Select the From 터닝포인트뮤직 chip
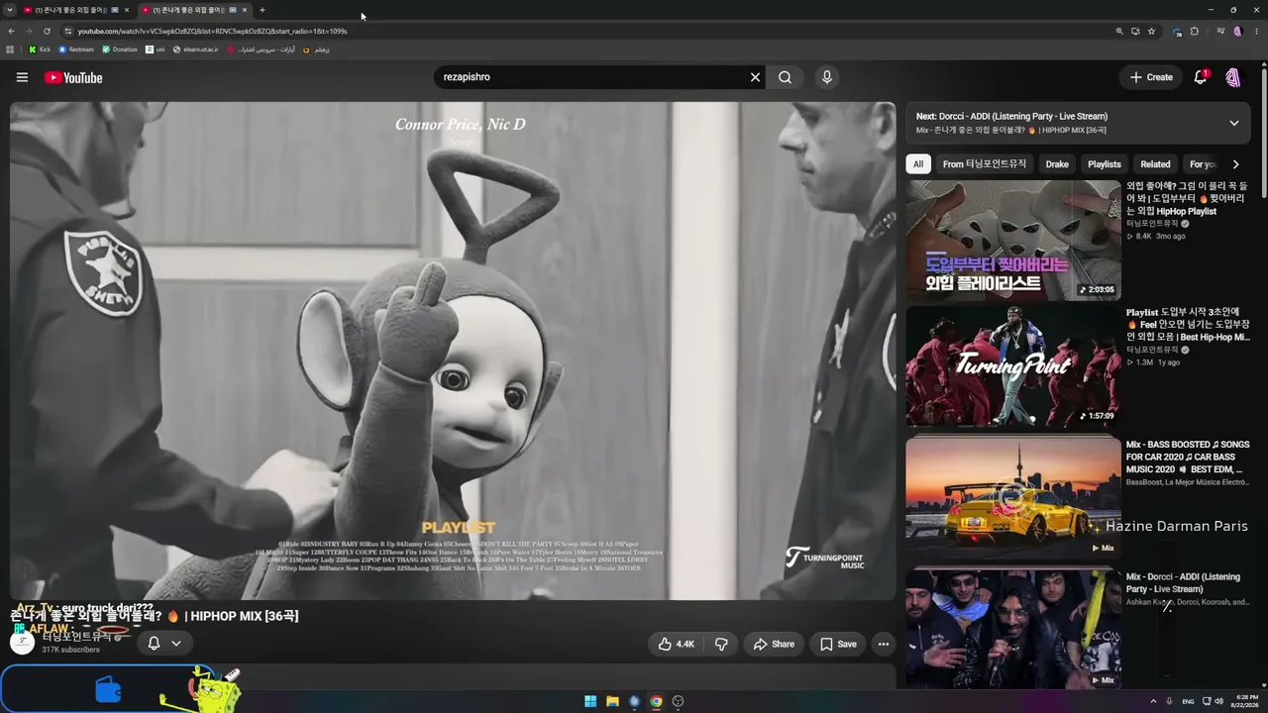This screenshot has height=713, width=1268. (985, 164)
